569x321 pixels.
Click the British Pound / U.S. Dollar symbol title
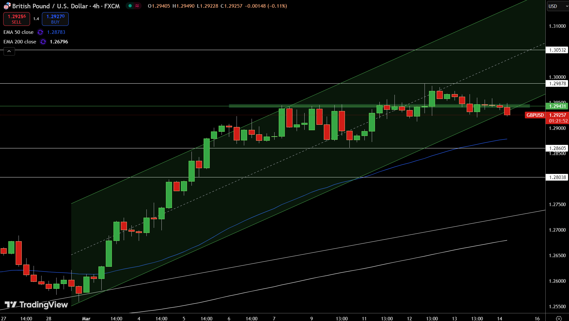pos(50,6)
